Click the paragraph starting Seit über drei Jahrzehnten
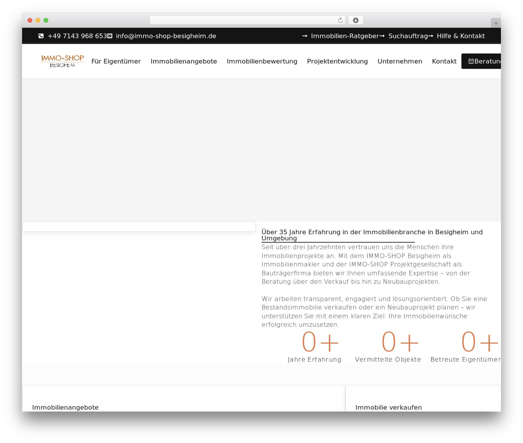523x443 pixels. click(x=366, y=264)
